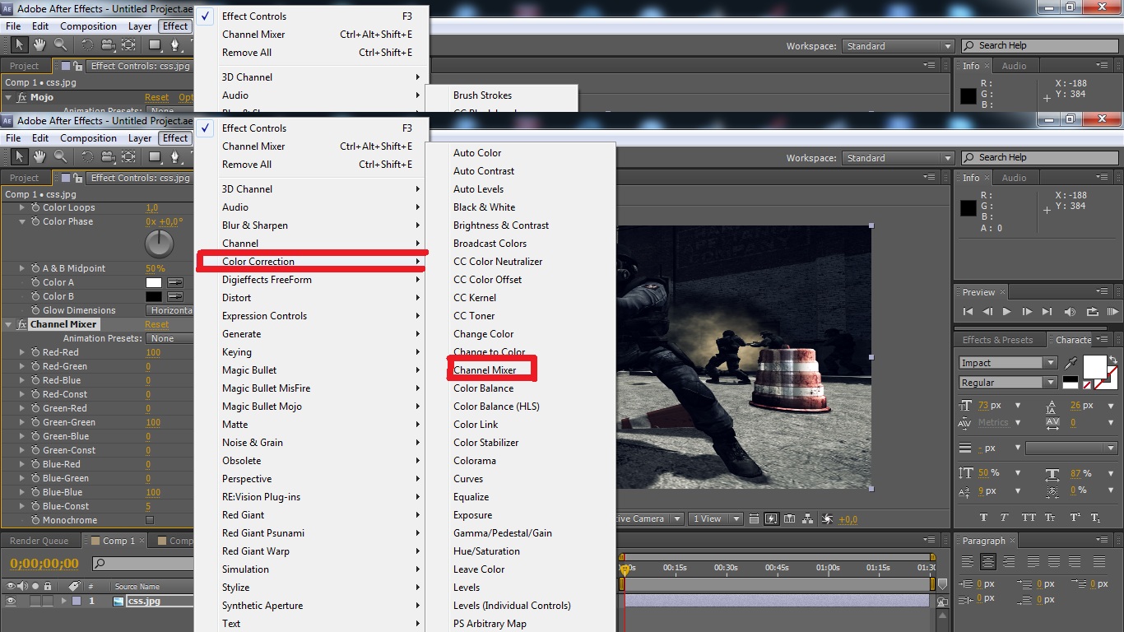This screenshot has width=1124, height=632.
Task: Set Center text alignment in Paragraph panel
Action: [988, 562]
